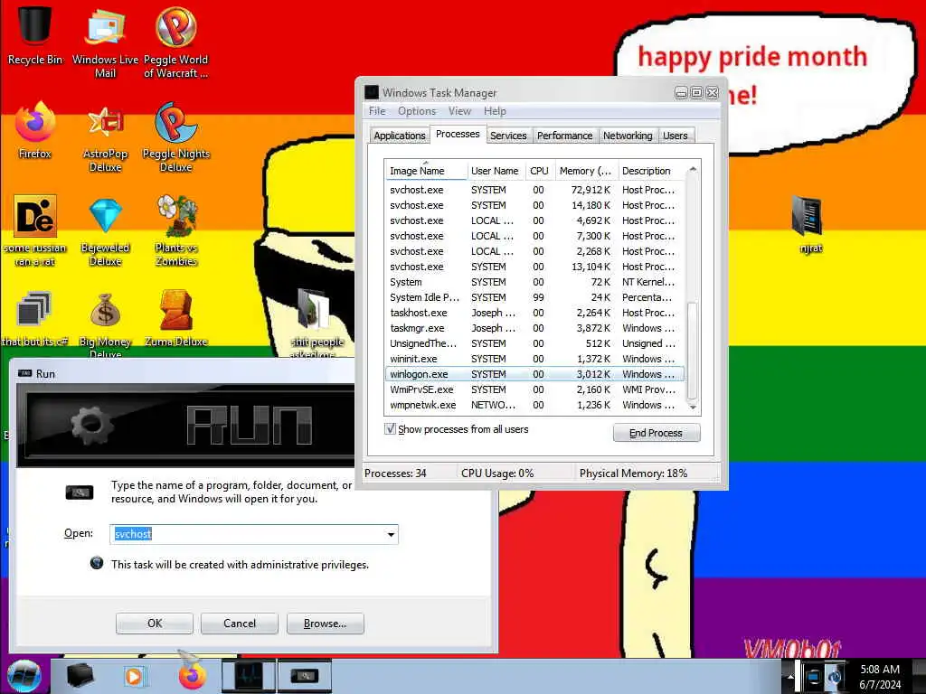
Task: Open the media player taskbar icon
Action: (x=134, y=676)
